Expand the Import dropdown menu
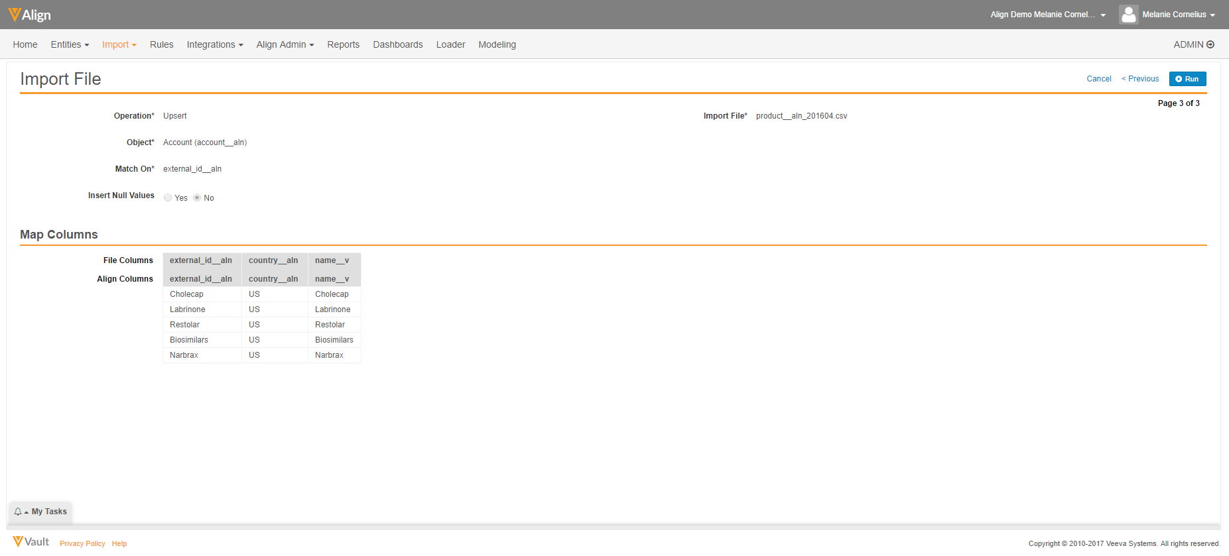Viewport: 1229px width, 556px height. (x=119, y=44)
